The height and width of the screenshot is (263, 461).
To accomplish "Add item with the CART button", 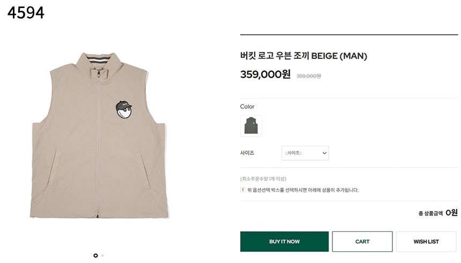I will (x=362, y=242).
